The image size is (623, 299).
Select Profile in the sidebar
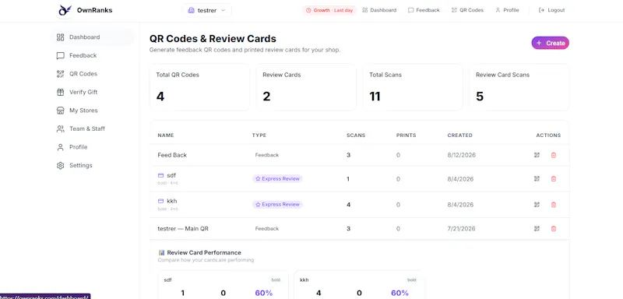click(93, 147)
